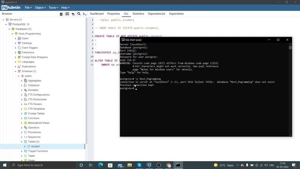Click the Windows search box
The width and height of the screenshot is (300, 169).
pos(43,165)
